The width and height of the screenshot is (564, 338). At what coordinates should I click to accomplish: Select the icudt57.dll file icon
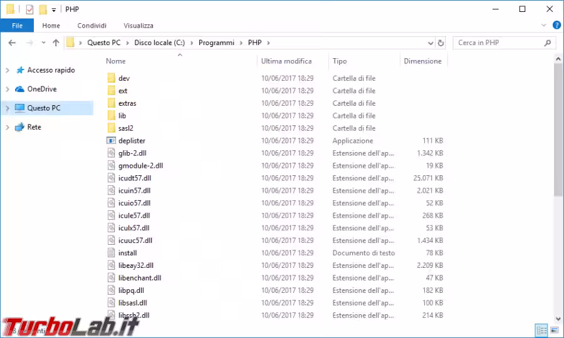click(x=112, y=178)
